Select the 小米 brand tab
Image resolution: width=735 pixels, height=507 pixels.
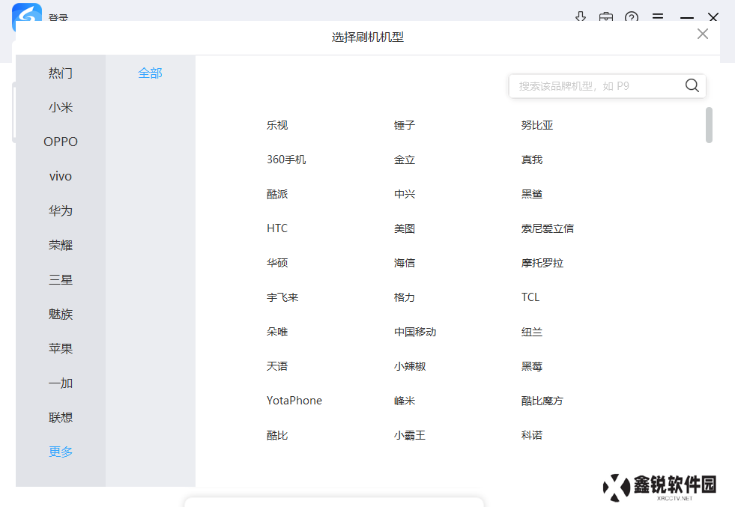click(x=61, y=107)
